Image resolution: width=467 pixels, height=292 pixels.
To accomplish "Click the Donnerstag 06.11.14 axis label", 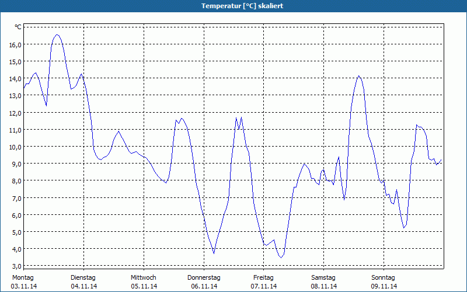I will (204, 281).
